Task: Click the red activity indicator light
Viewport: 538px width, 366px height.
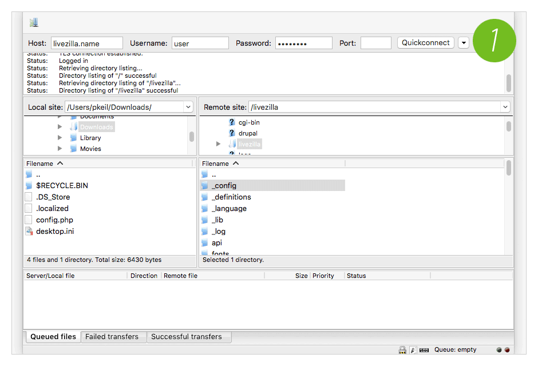Action: [507, 350]
